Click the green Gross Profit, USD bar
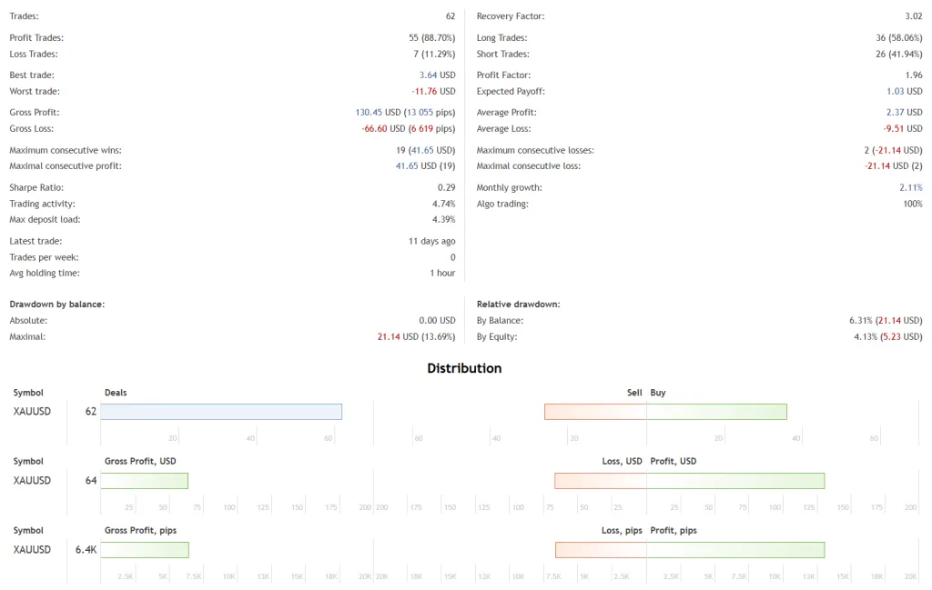This screenshot has height=590, width=932. click(144, 481)
